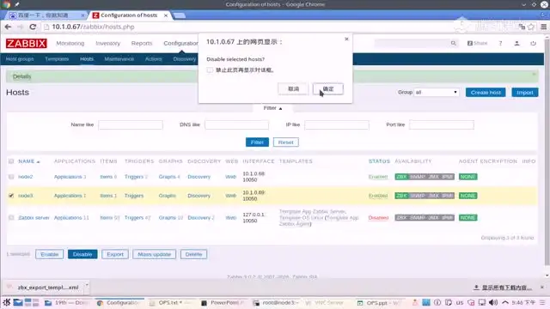
Task: Click ZBX availability badge for node2
Action: point(401,177)
